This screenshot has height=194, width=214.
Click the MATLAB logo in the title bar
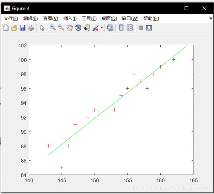point(7,8)
